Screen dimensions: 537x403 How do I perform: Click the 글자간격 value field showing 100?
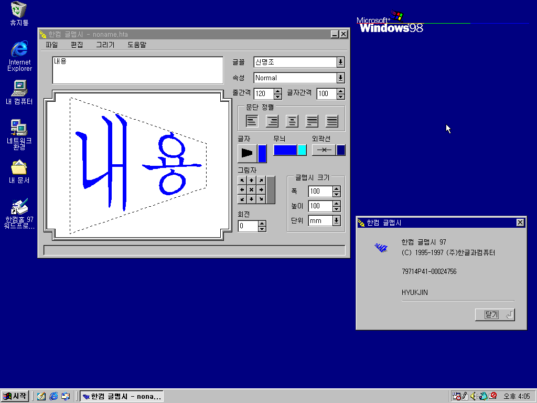327,93
